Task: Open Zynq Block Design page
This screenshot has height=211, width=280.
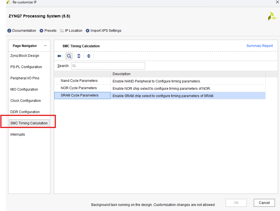Action: (x=25, y=56)
